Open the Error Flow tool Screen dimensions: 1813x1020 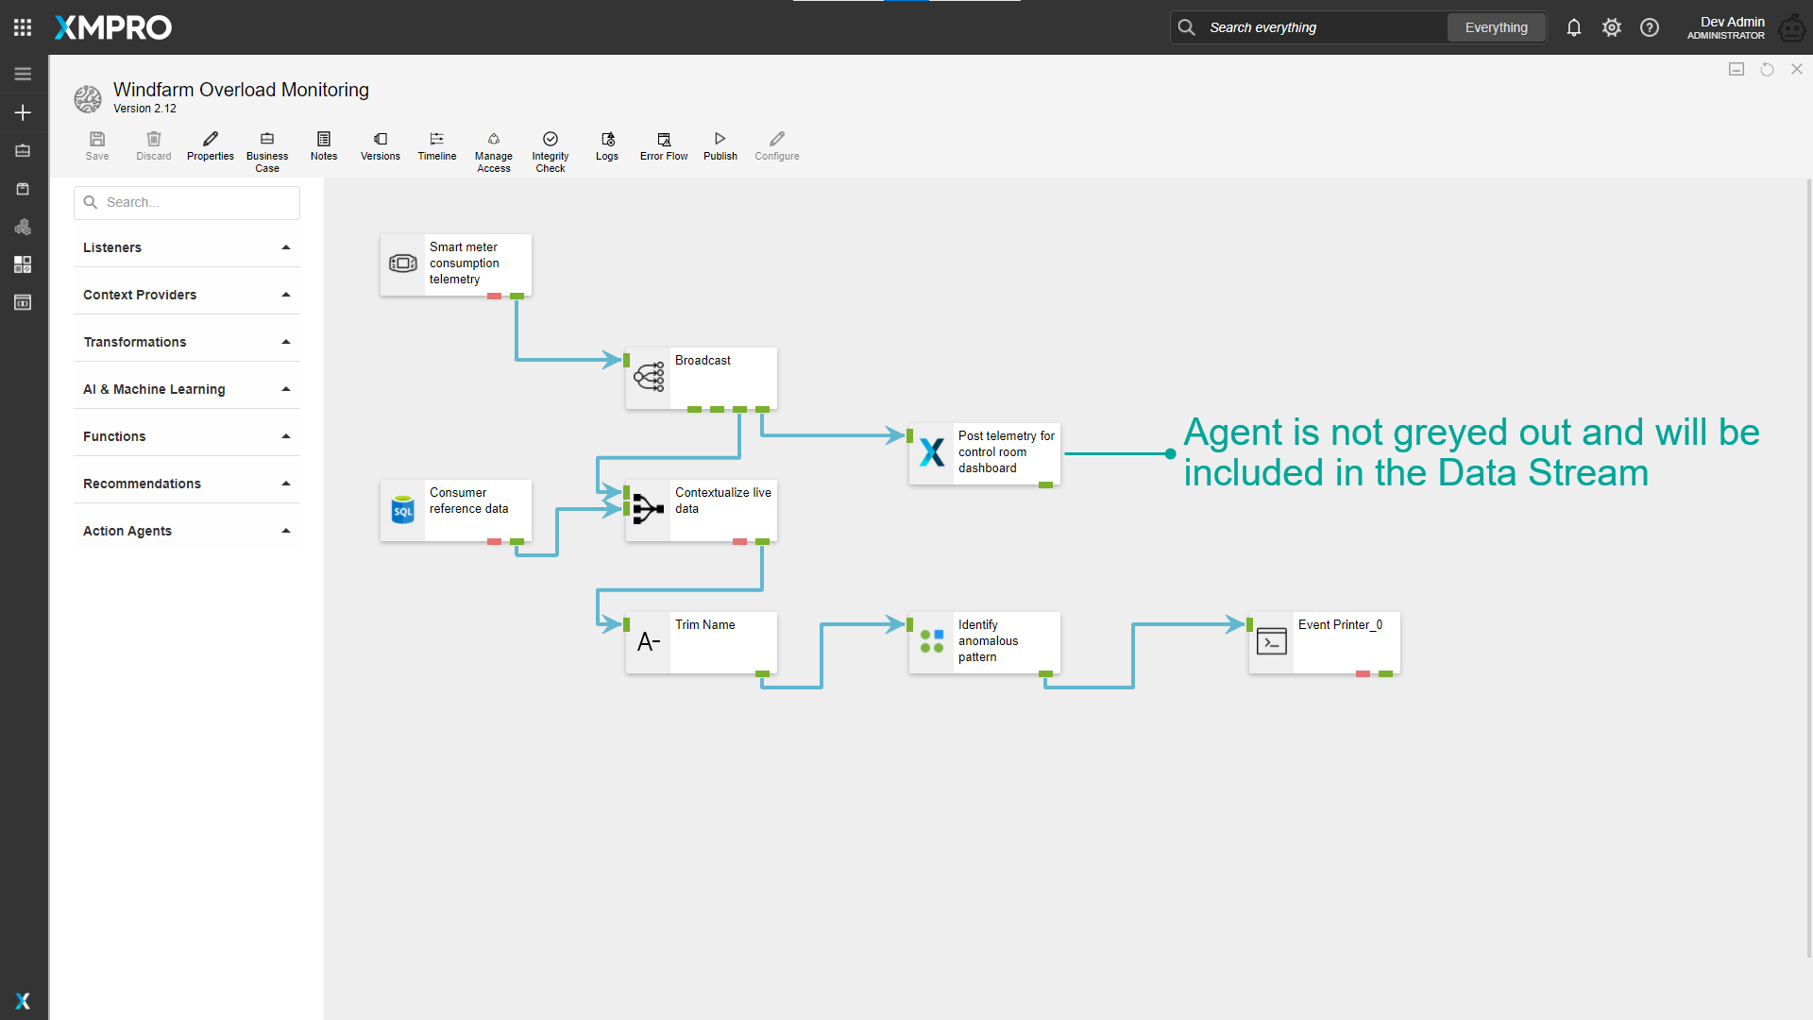coord(663,146)
